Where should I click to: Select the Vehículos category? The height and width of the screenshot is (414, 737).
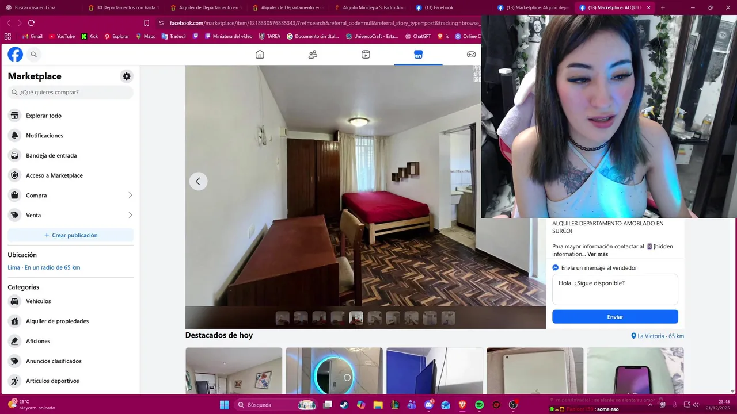[70, 301]
